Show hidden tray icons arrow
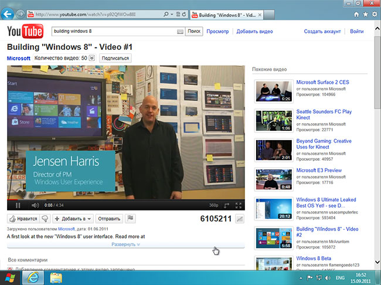381x285 pixels. (301, 278)
